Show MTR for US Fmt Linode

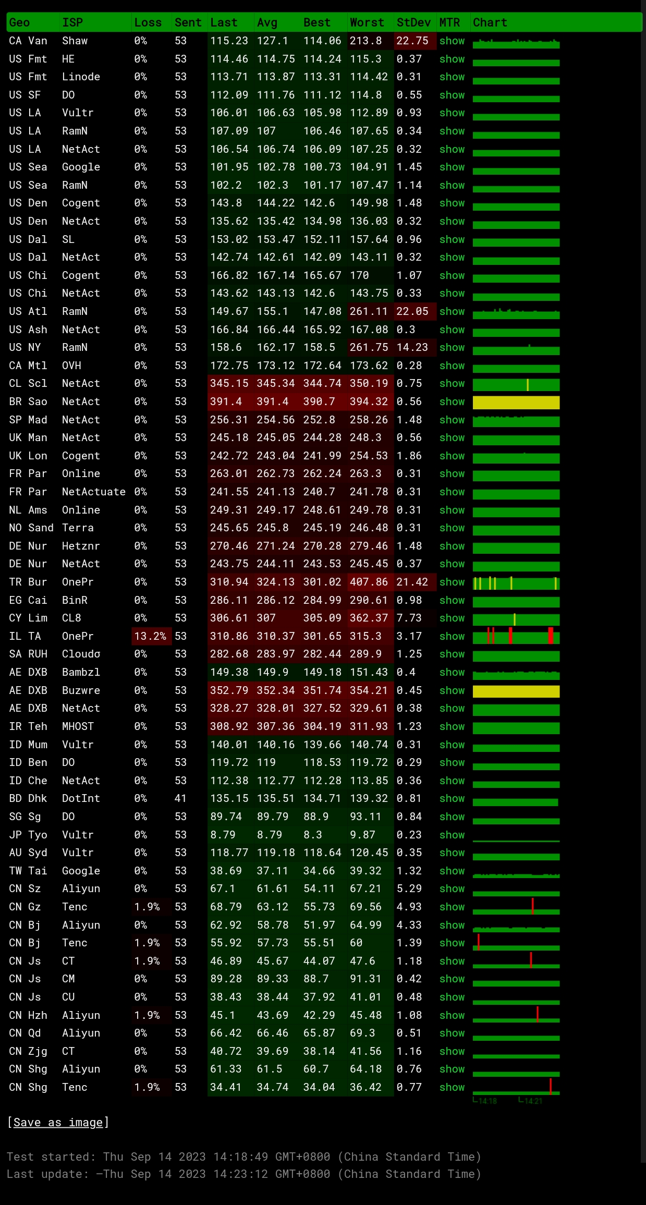point(452,77)
